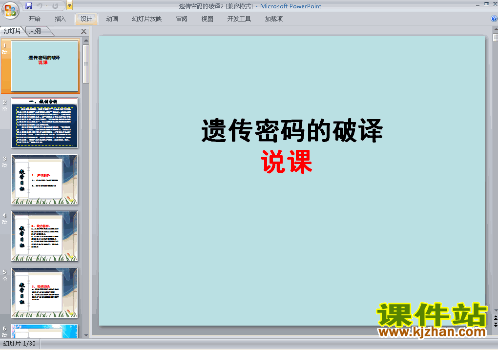Open the 动画 ribbon tab
This screenshot has width=498, height=350.
tap(112, 19)
